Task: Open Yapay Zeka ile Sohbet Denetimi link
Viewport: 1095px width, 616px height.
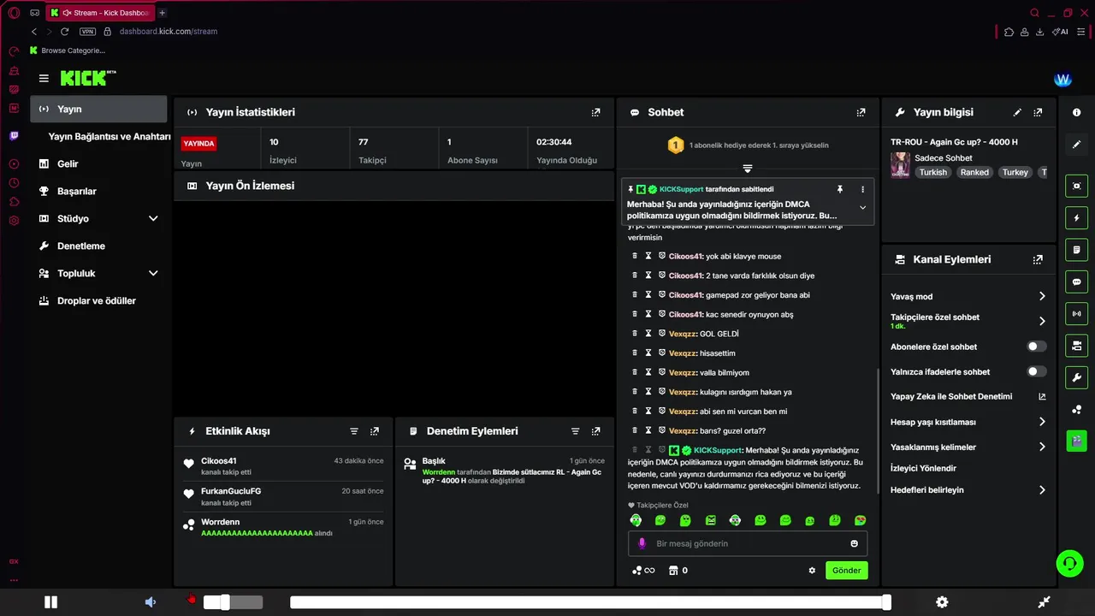Action: [968, 396]
